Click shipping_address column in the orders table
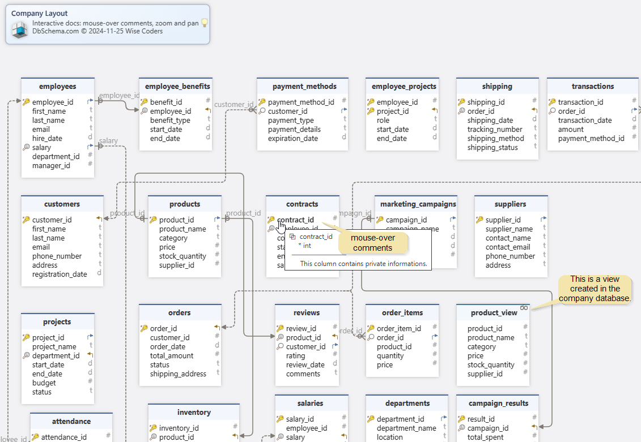 pyautogui.click(x=178, y=374)
